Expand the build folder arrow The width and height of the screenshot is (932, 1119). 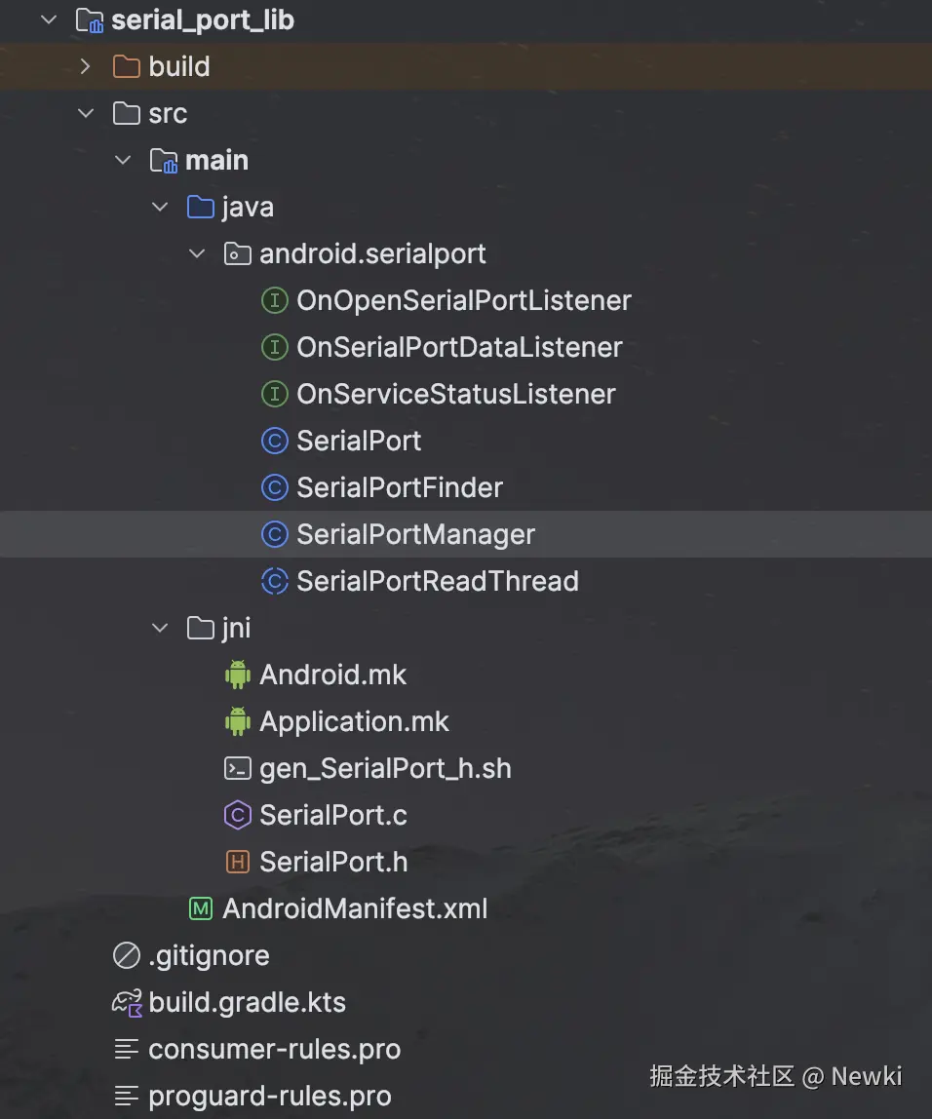(x=86, y=66)
